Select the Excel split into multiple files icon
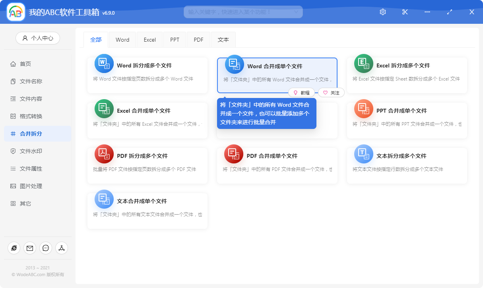This screenshot has height=288, width=483. [x=364, y=63]
